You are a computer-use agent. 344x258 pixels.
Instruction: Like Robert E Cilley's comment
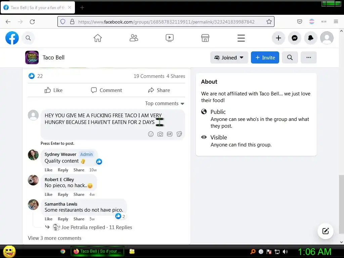tap(48, 195)
